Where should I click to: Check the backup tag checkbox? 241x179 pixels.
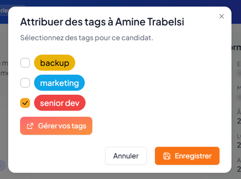25,63
